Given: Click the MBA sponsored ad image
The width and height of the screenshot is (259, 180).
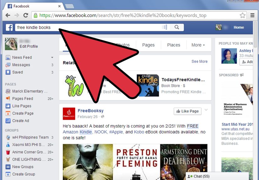Looking at the screenshot, I should (x=237, y=100).
